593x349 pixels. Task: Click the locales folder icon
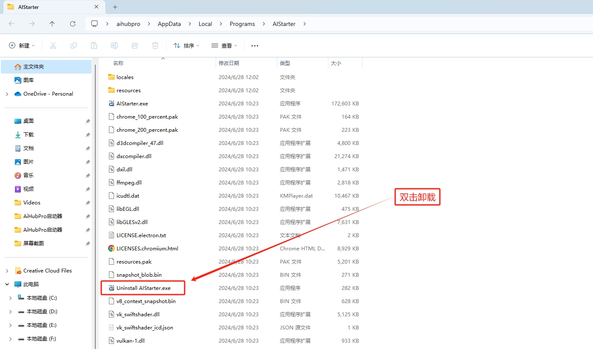click(x=111, y=77)
